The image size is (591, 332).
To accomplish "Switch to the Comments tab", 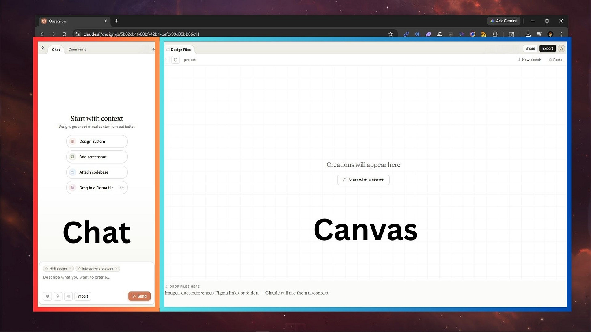I will (77, 50).
